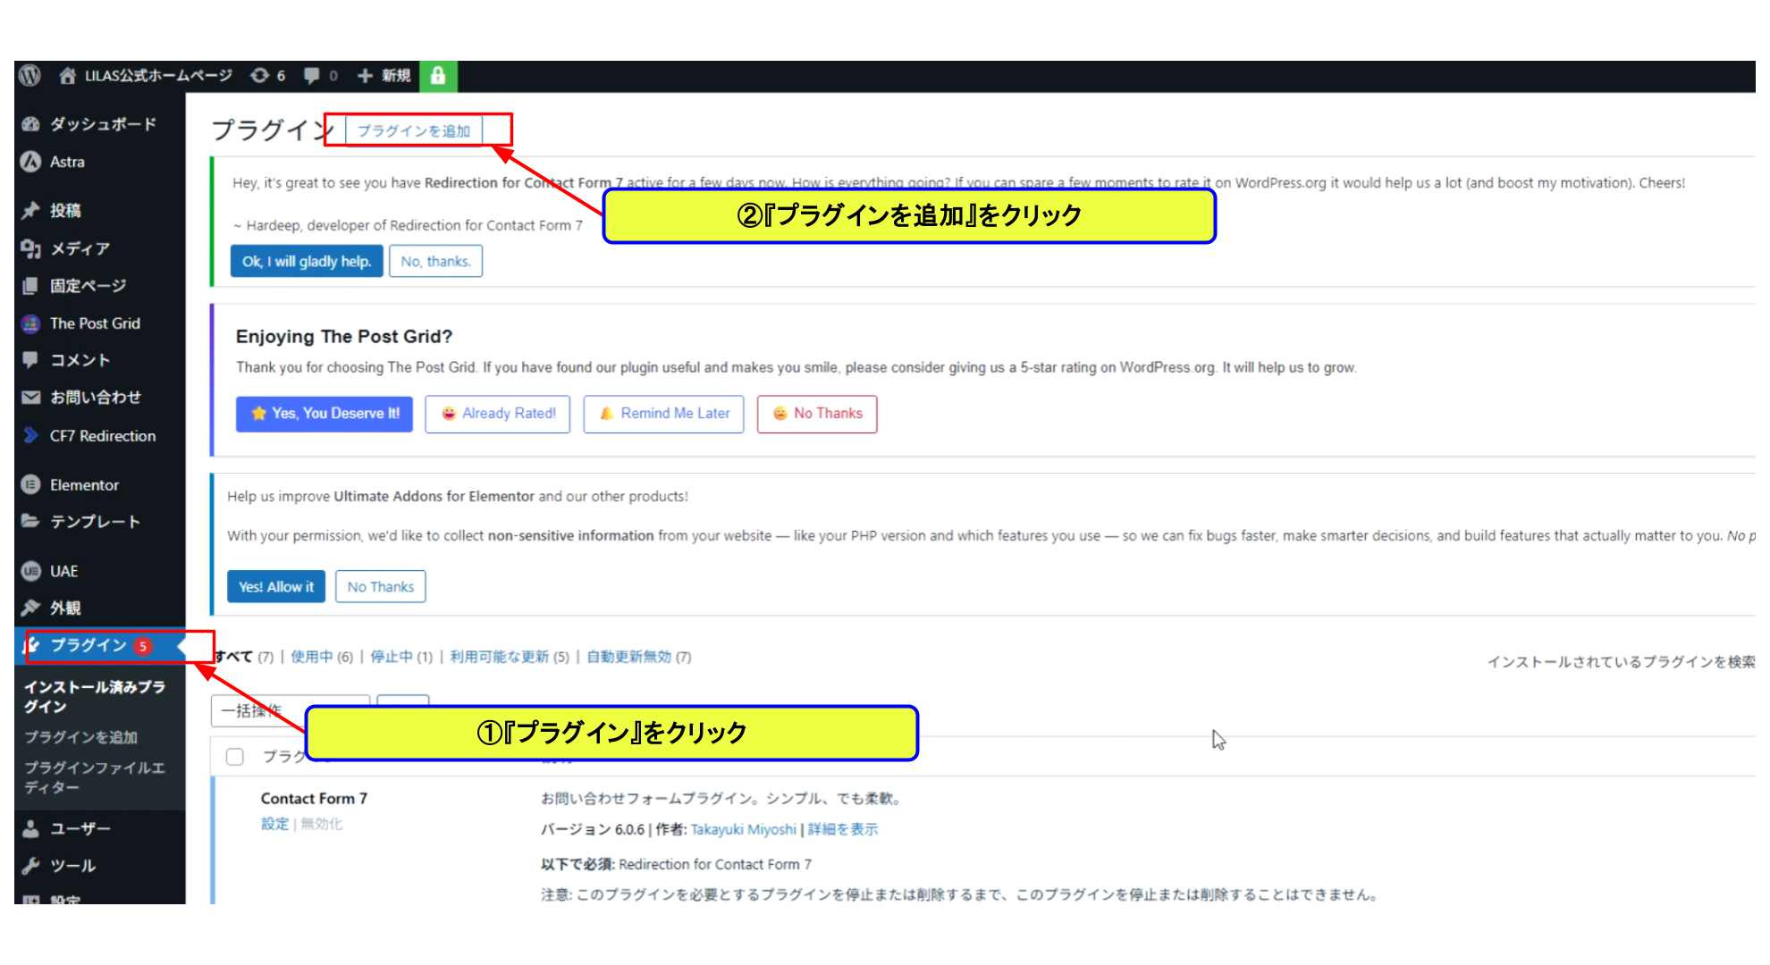This screenshot has width=1770, height=965.
Task: Click the 投稿 pushpin icon
Action: [31, 211]
